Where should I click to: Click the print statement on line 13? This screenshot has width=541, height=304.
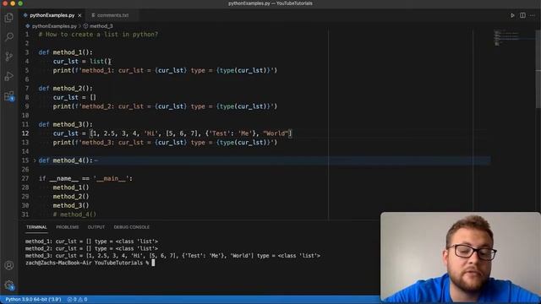click(165, 143)
